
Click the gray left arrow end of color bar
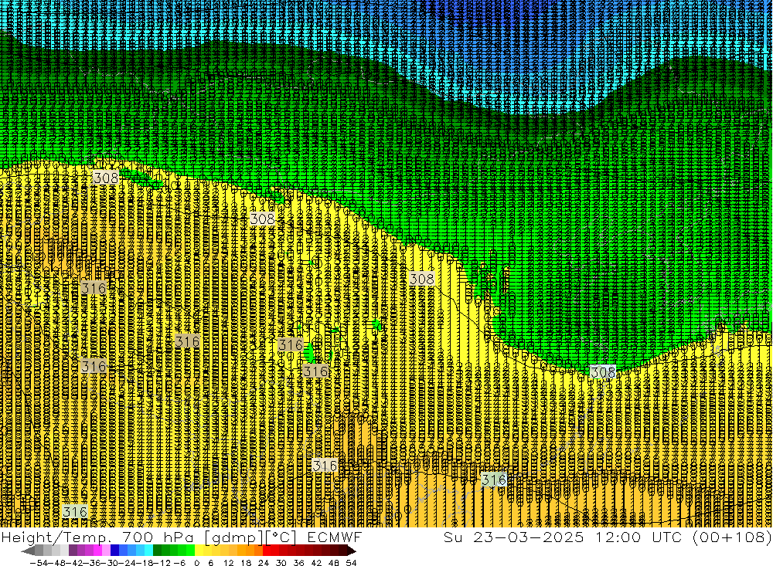28,551
